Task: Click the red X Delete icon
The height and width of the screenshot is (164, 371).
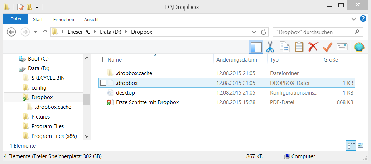Action: point(313,47)
